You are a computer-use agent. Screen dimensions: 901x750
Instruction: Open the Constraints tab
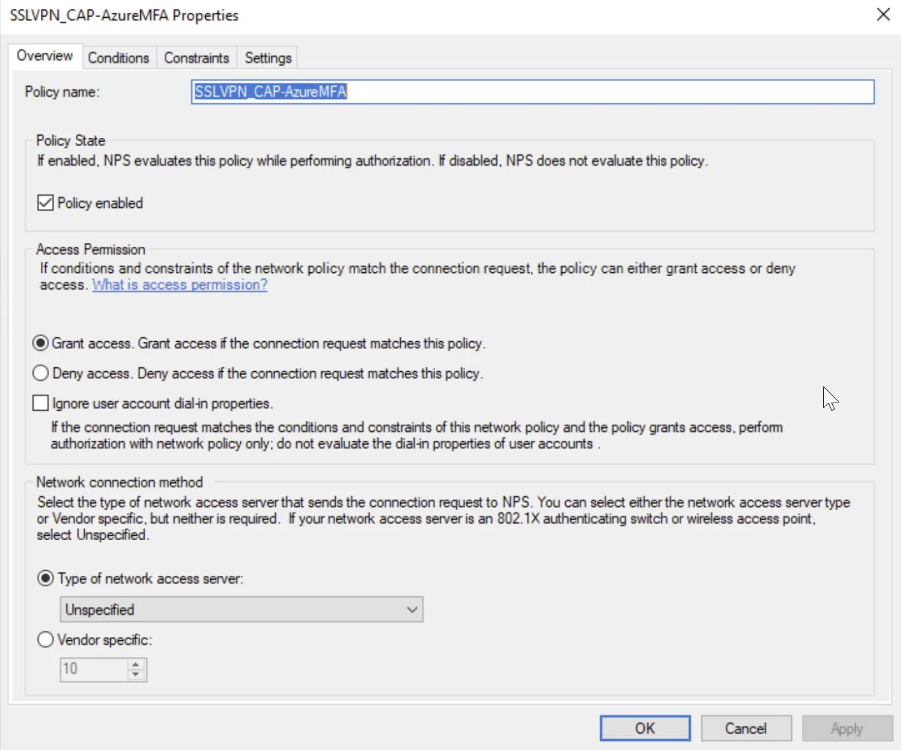tap(196, 58)
